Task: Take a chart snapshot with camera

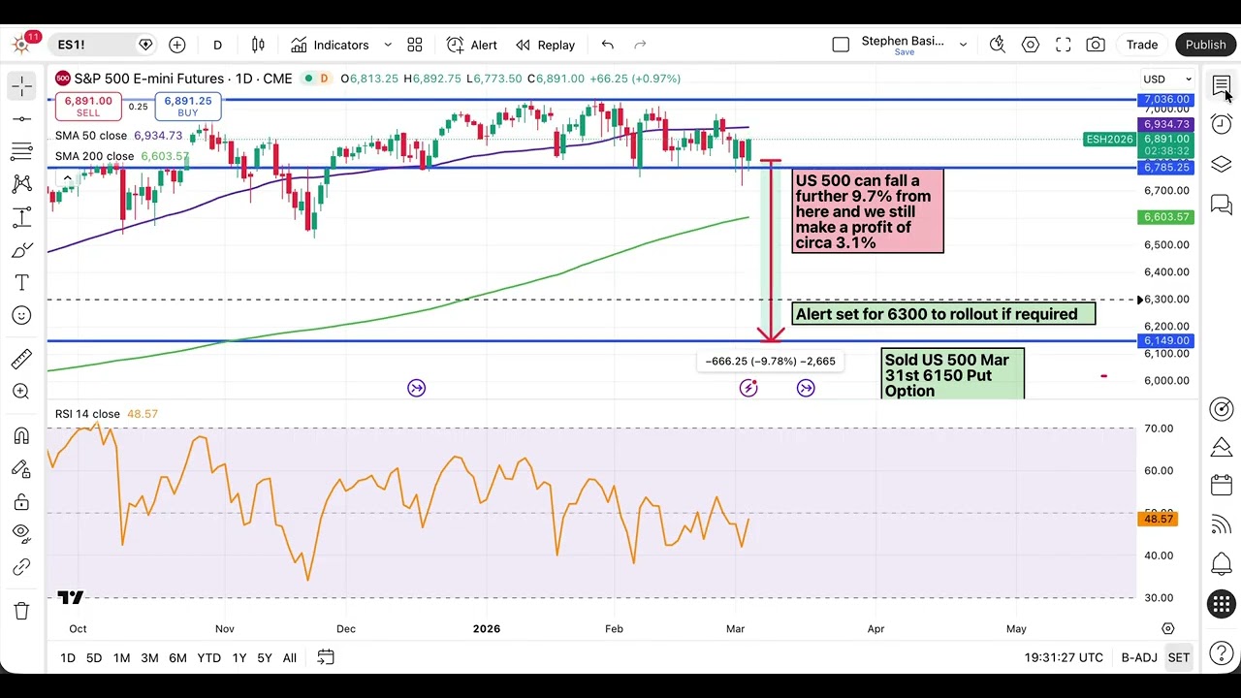Action: click(1096, 45)
